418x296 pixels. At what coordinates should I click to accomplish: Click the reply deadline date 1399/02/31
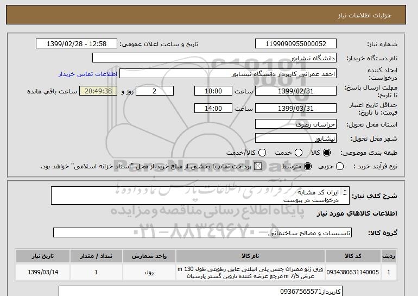click(x=296, y=91)
